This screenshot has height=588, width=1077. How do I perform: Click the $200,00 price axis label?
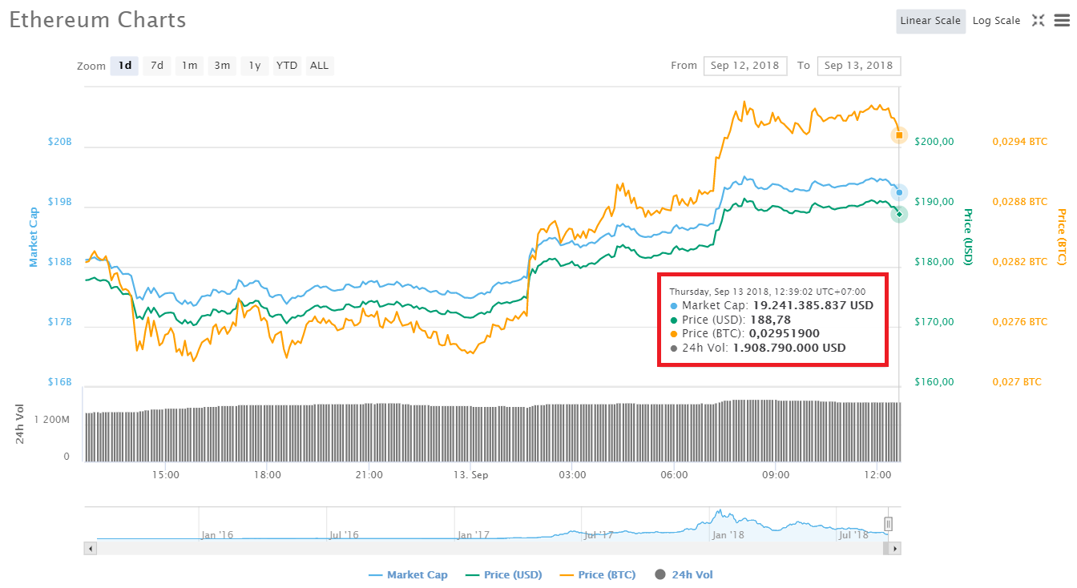coord(934,142)
